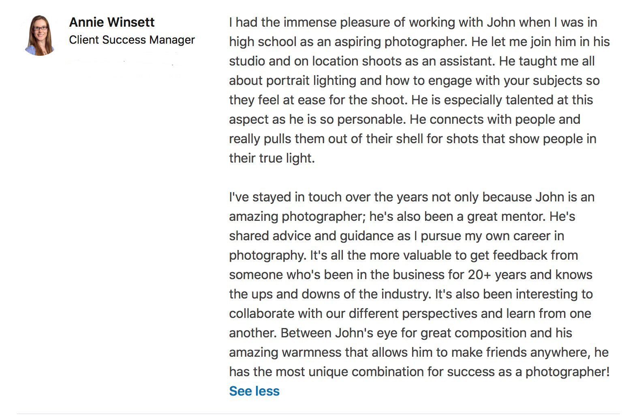Click the line starting 'aspect as he is so personable'

tap(404, 119)
